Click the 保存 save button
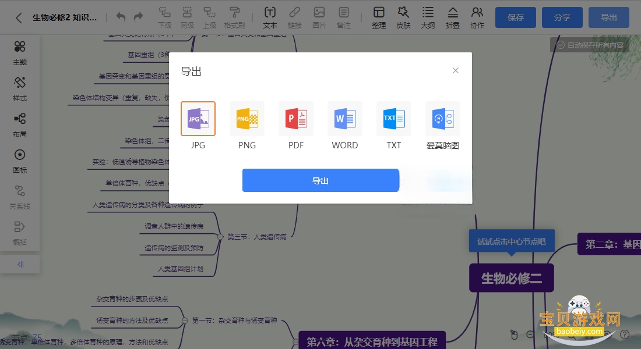The height and width of the screenshot is (349, 641). click(x=516, y=17)
